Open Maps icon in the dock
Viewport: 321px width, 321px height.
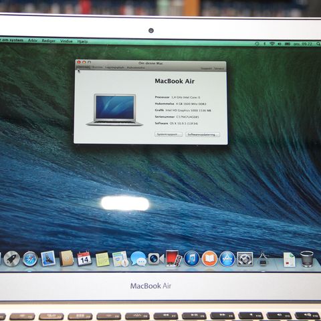(120, 259)
